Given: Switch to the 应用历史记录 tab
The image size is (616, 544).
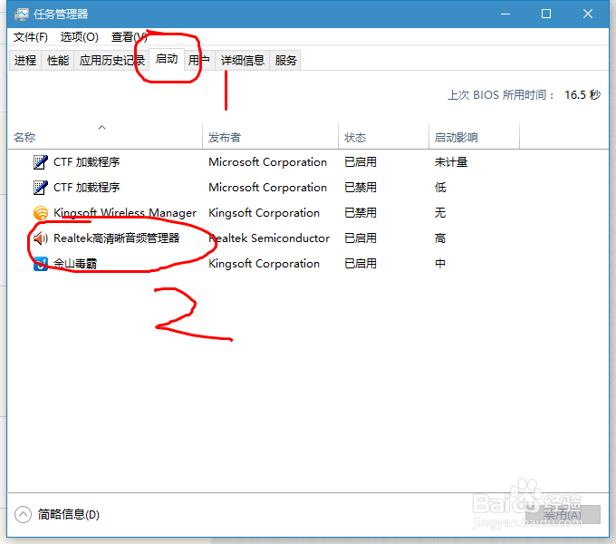Looking at the screenshot, I should point(112,60).
